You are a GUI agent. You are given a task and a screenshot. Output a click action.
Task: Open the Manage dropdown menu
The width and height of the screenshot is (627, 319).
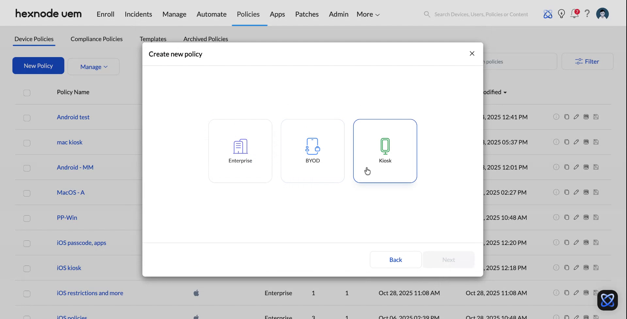(x=93, y=67)
